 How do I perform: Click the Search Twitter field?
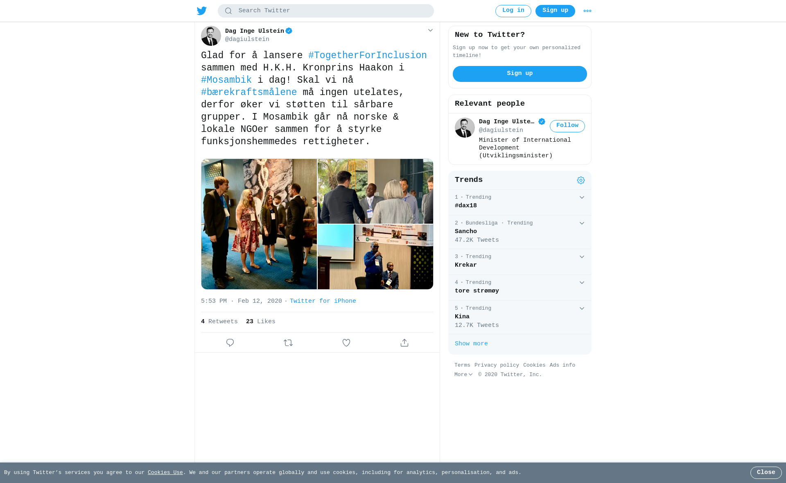[x=326, y=11]
